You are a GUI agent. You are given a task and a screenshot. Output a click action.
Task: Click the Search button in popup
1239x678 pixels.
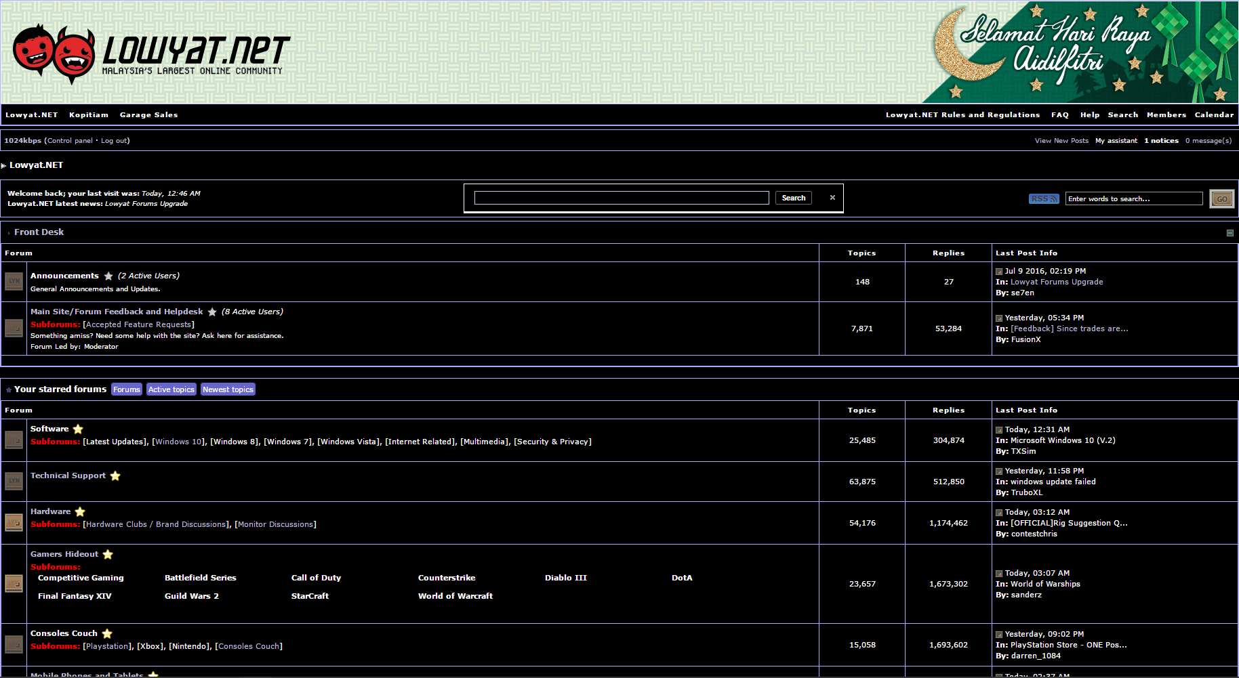point(794,198)
